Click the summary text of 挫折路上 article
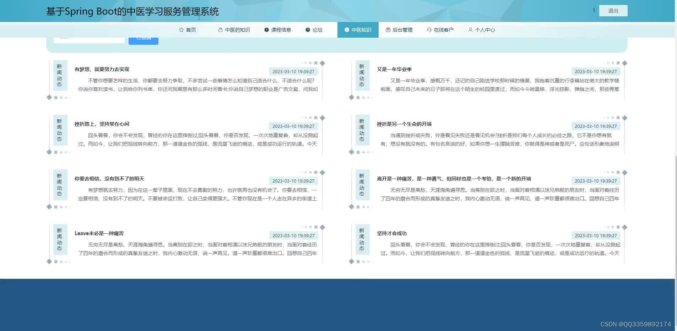The image size is (677, 331). pos(198,140)
